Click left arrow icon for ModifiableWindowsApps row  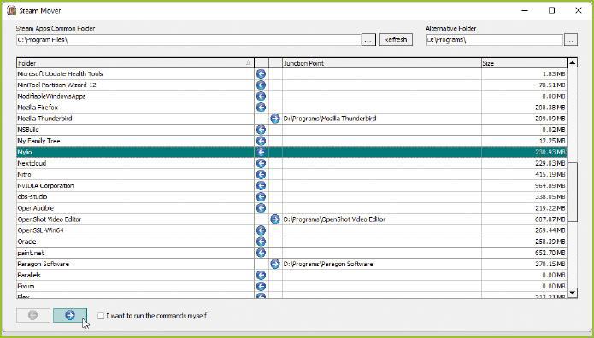[x=261, y=96]
